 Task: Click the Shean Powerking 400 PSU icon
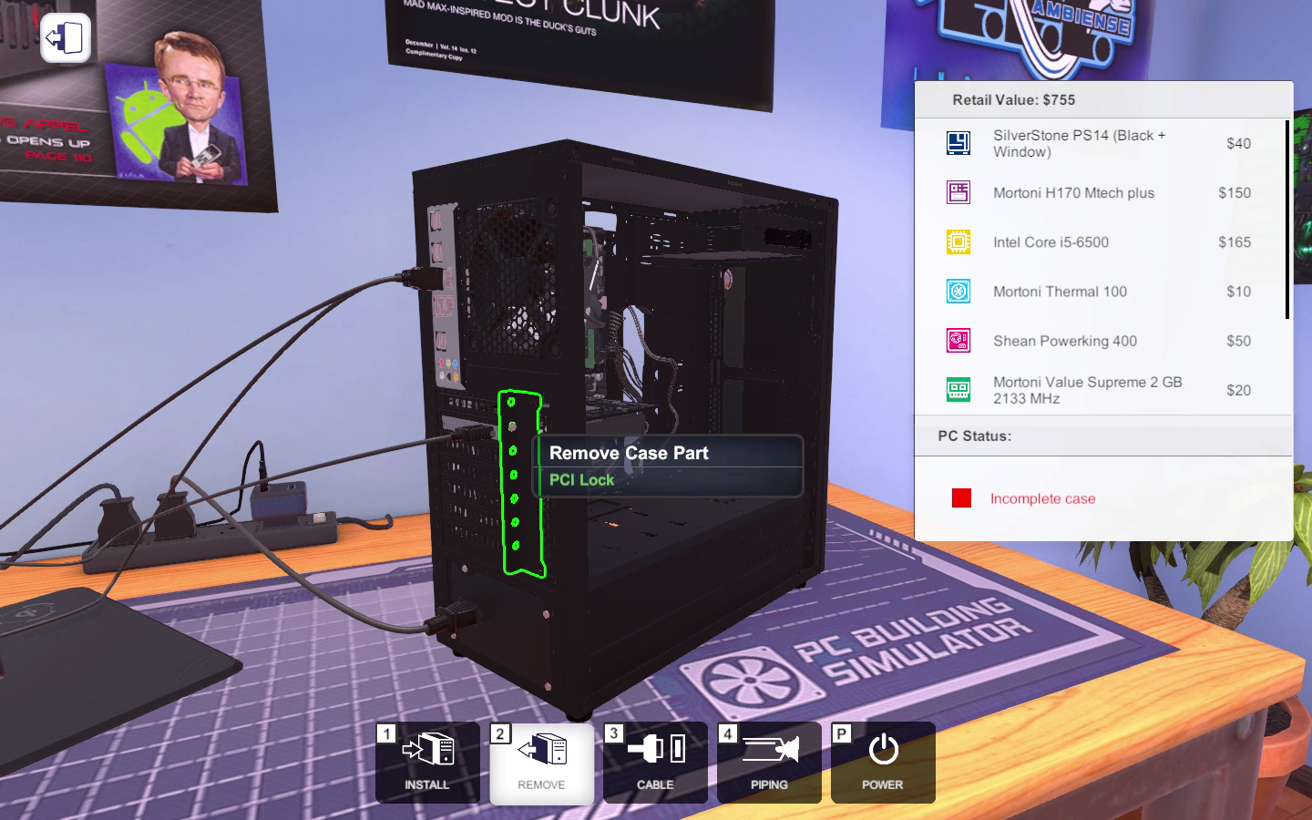(958, 341)
